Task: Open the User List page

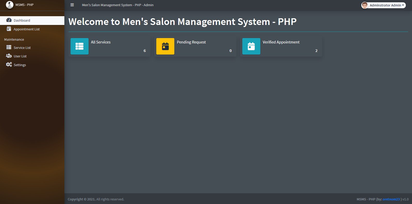Action: click(32, 56)
